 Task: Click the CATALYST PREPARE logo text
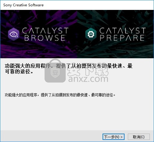[x=122, y=34]
